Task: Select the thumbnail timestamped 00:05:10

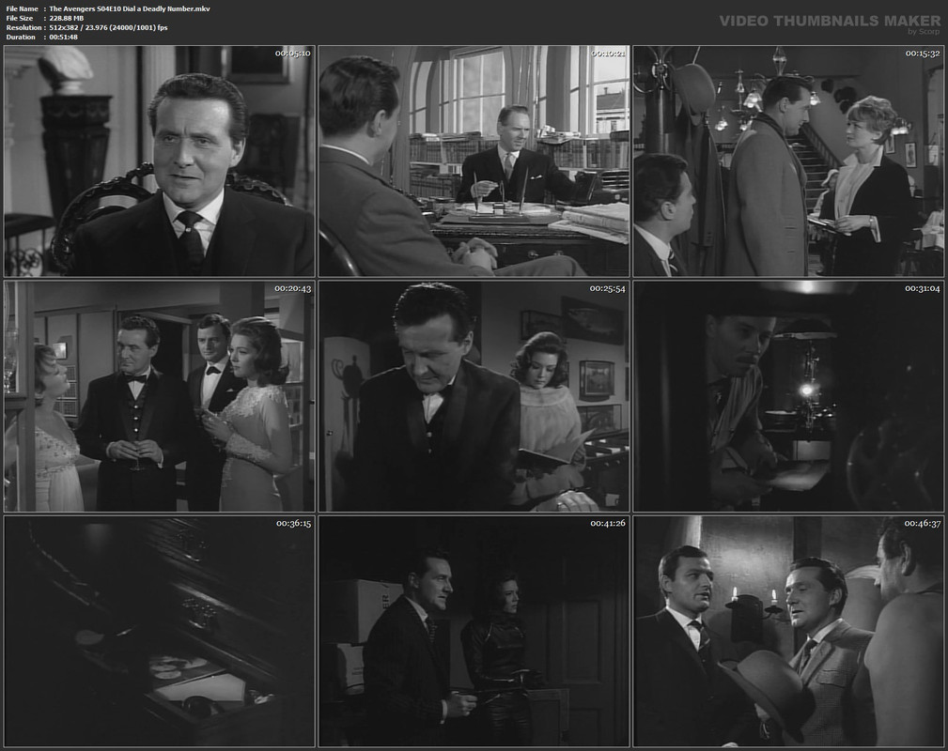Action: (159, 161)
